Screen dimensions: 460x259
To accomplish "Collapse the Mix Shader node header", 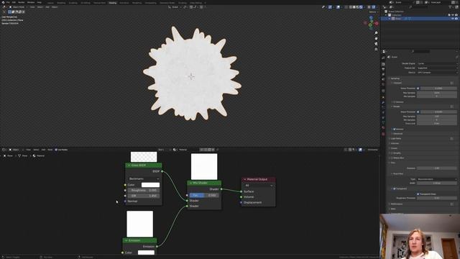I will coord(190,183).
